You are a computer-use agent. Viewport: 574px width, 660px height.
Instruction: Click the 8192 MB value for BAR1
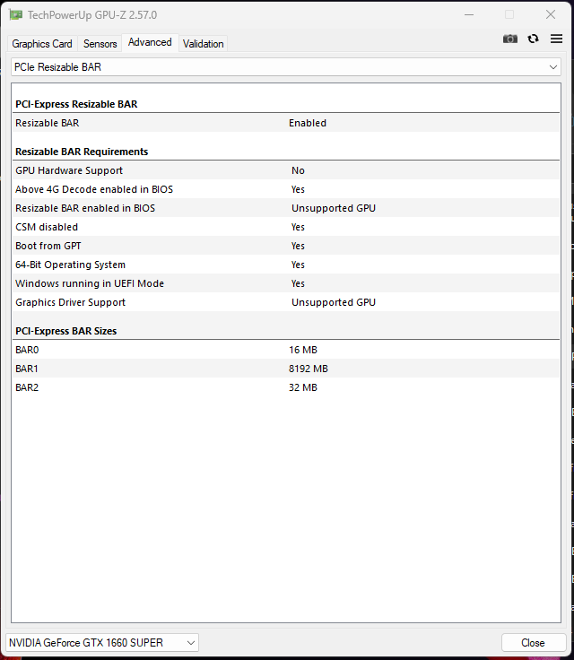(309, 369)
